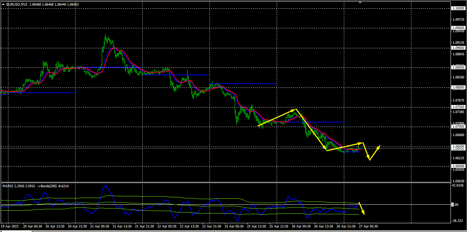467x232 pixels.
Task: Select the 1.10000 price level label
Action: 458,8
